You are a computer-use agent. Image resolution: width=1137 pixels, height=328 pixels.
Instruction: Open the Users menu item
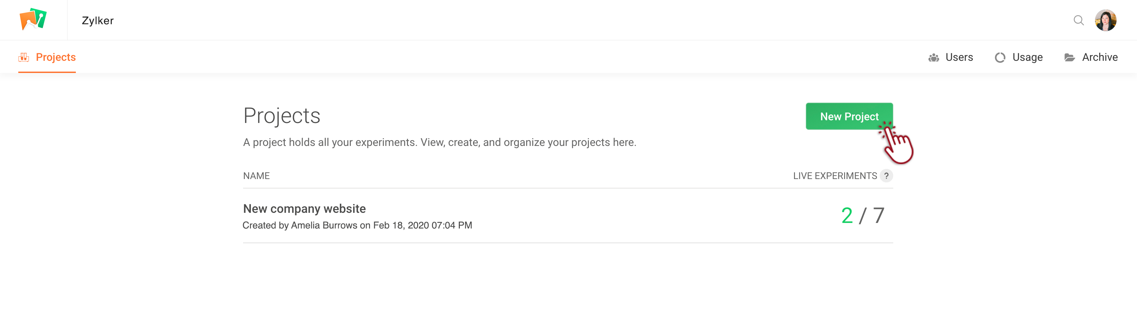click(x=959, y=57)
